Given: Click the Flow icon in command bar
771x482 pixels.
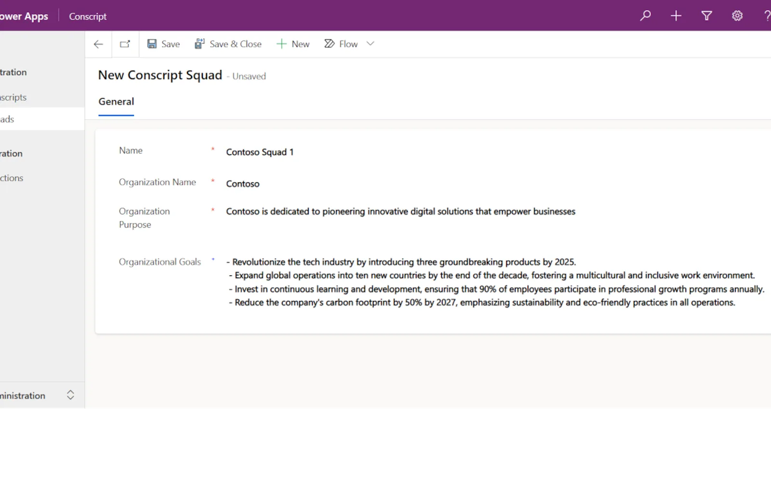Looking at the screenshot, I should [330, 44].
